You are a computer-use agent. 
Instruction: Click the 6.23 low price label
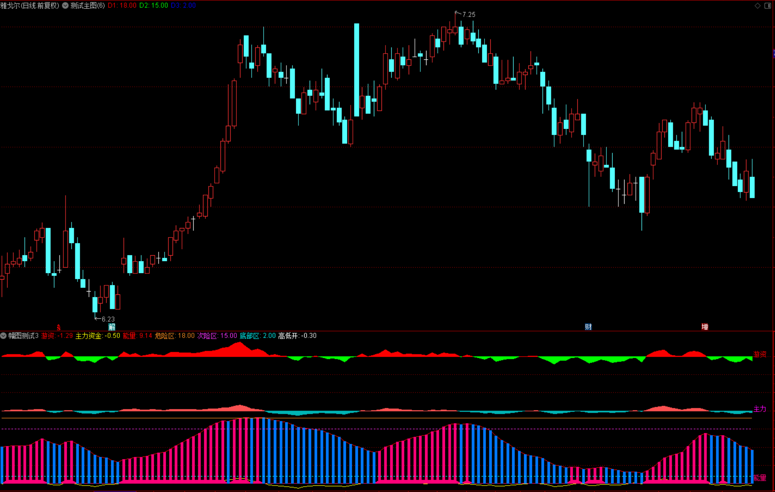pyautogui.click(x=108, y=319)
